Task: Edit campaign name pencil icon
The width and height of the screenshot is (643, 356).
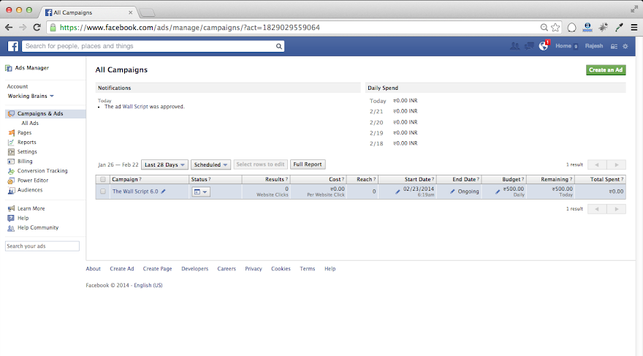Action: pos(163,192)
